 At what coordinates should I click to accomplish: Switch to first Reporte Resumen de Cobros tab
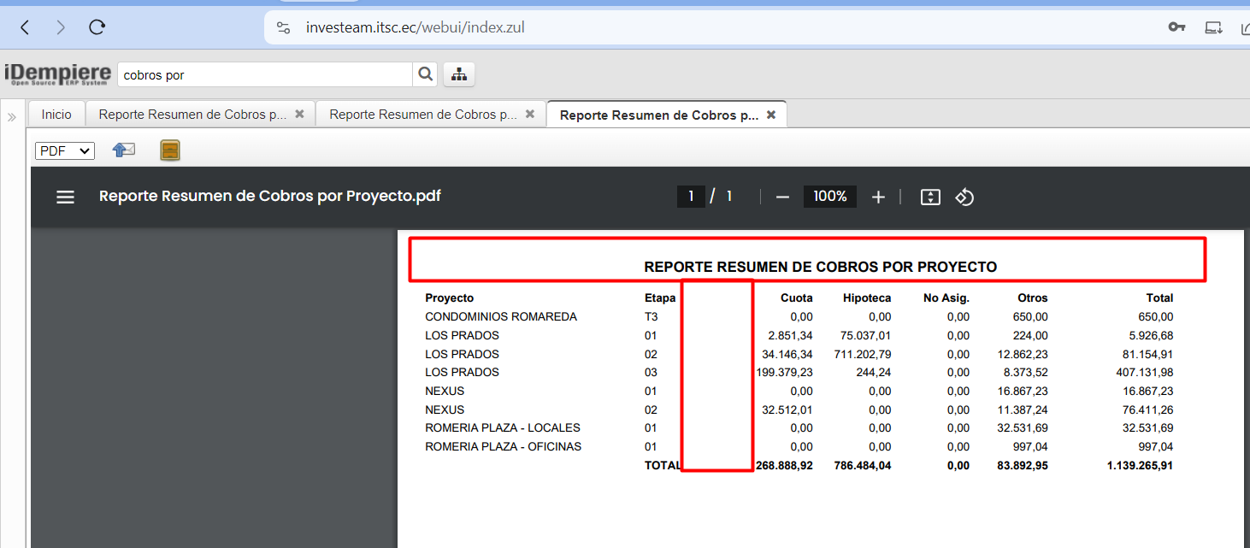click(x=192, y=115)
